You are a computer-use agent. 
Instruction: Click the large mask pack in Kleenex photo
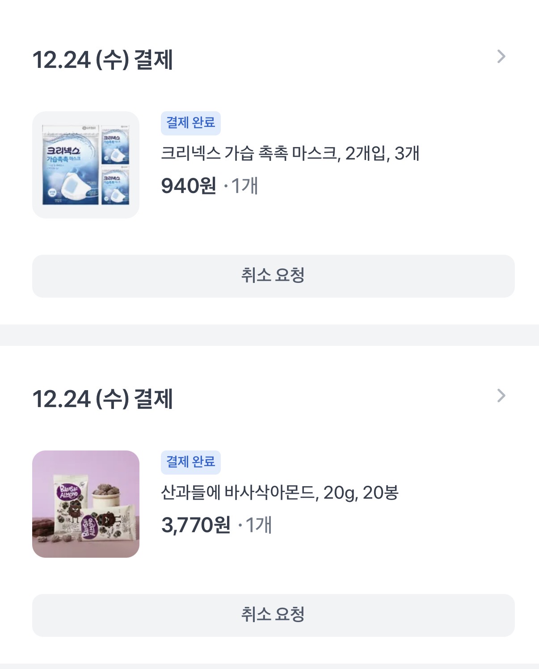70,170
